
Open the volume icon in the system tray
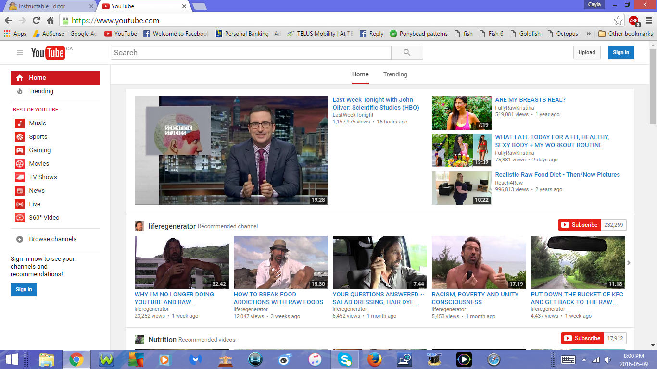tap(608, 359)
